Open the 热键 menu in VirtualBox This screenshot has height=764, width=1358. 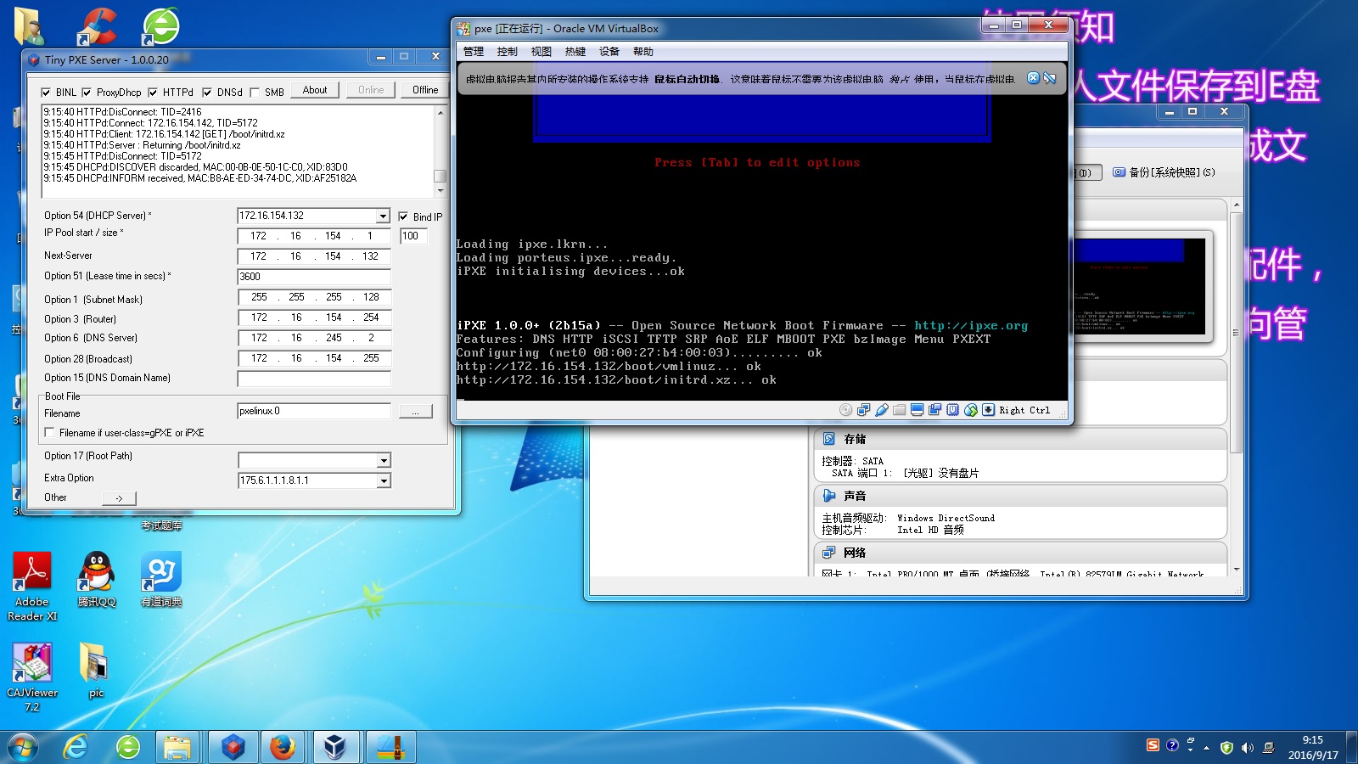pyautogui.click(x=575, y=52)
